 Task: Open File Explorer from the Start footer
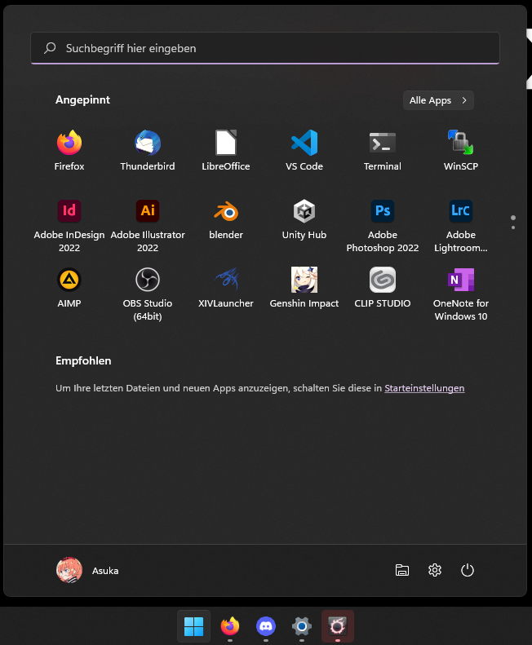[x=402, y=570]
